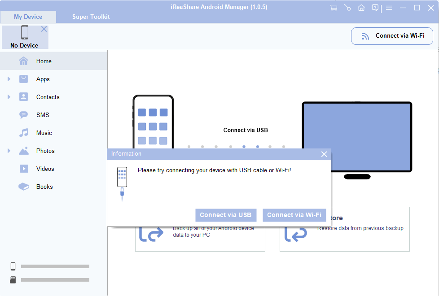Click Connect via Wi-Fi in the dialog
This screenshot has height=296, width=439.
tap(294, 215)
